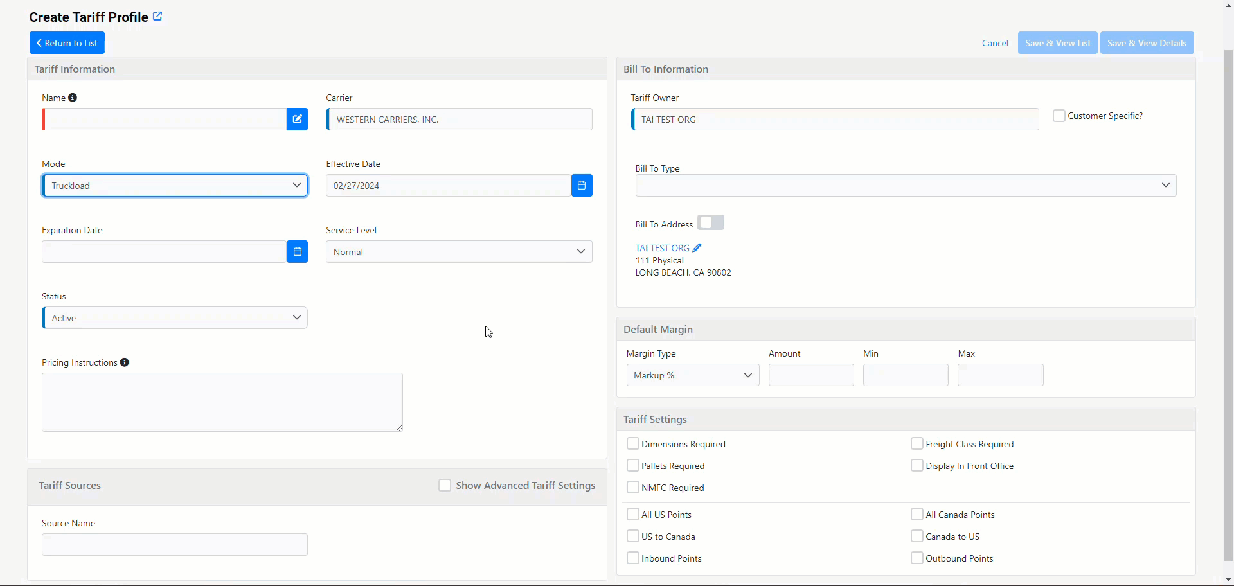The width and height of the screenshot is (1234, 586).
Task: Open Margin Type dropdown showing Markup %
Action: coord(693,375)
